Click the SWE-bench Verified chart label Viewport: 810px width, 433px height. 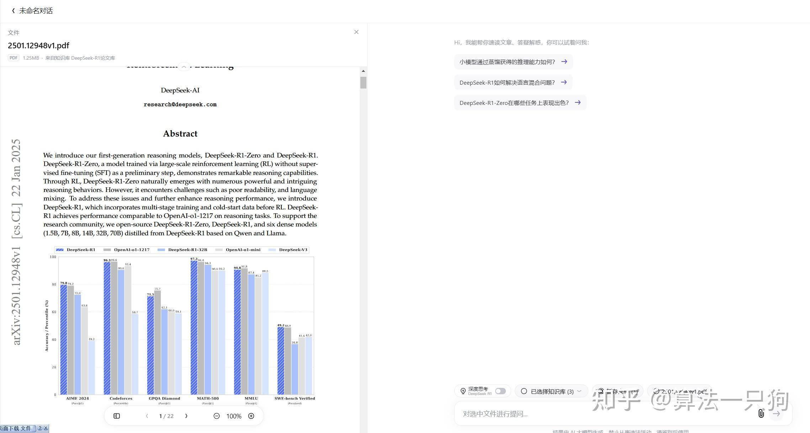click(x=295, y=399)
